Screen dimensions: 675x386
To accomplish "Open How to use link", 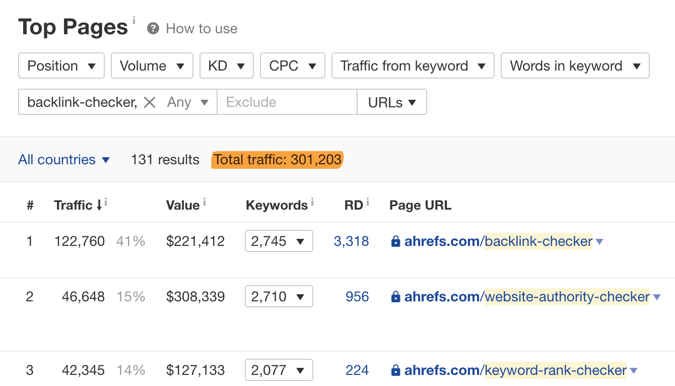I will 201,29.
